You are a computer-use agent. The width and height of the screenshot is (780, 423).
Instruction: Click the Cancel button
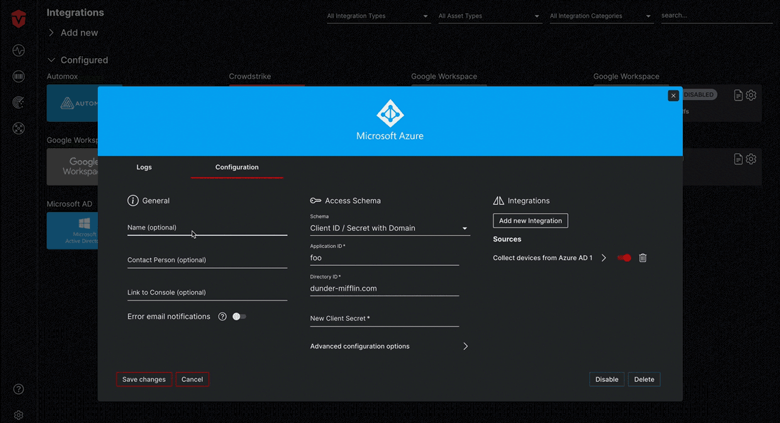[192, 379]
